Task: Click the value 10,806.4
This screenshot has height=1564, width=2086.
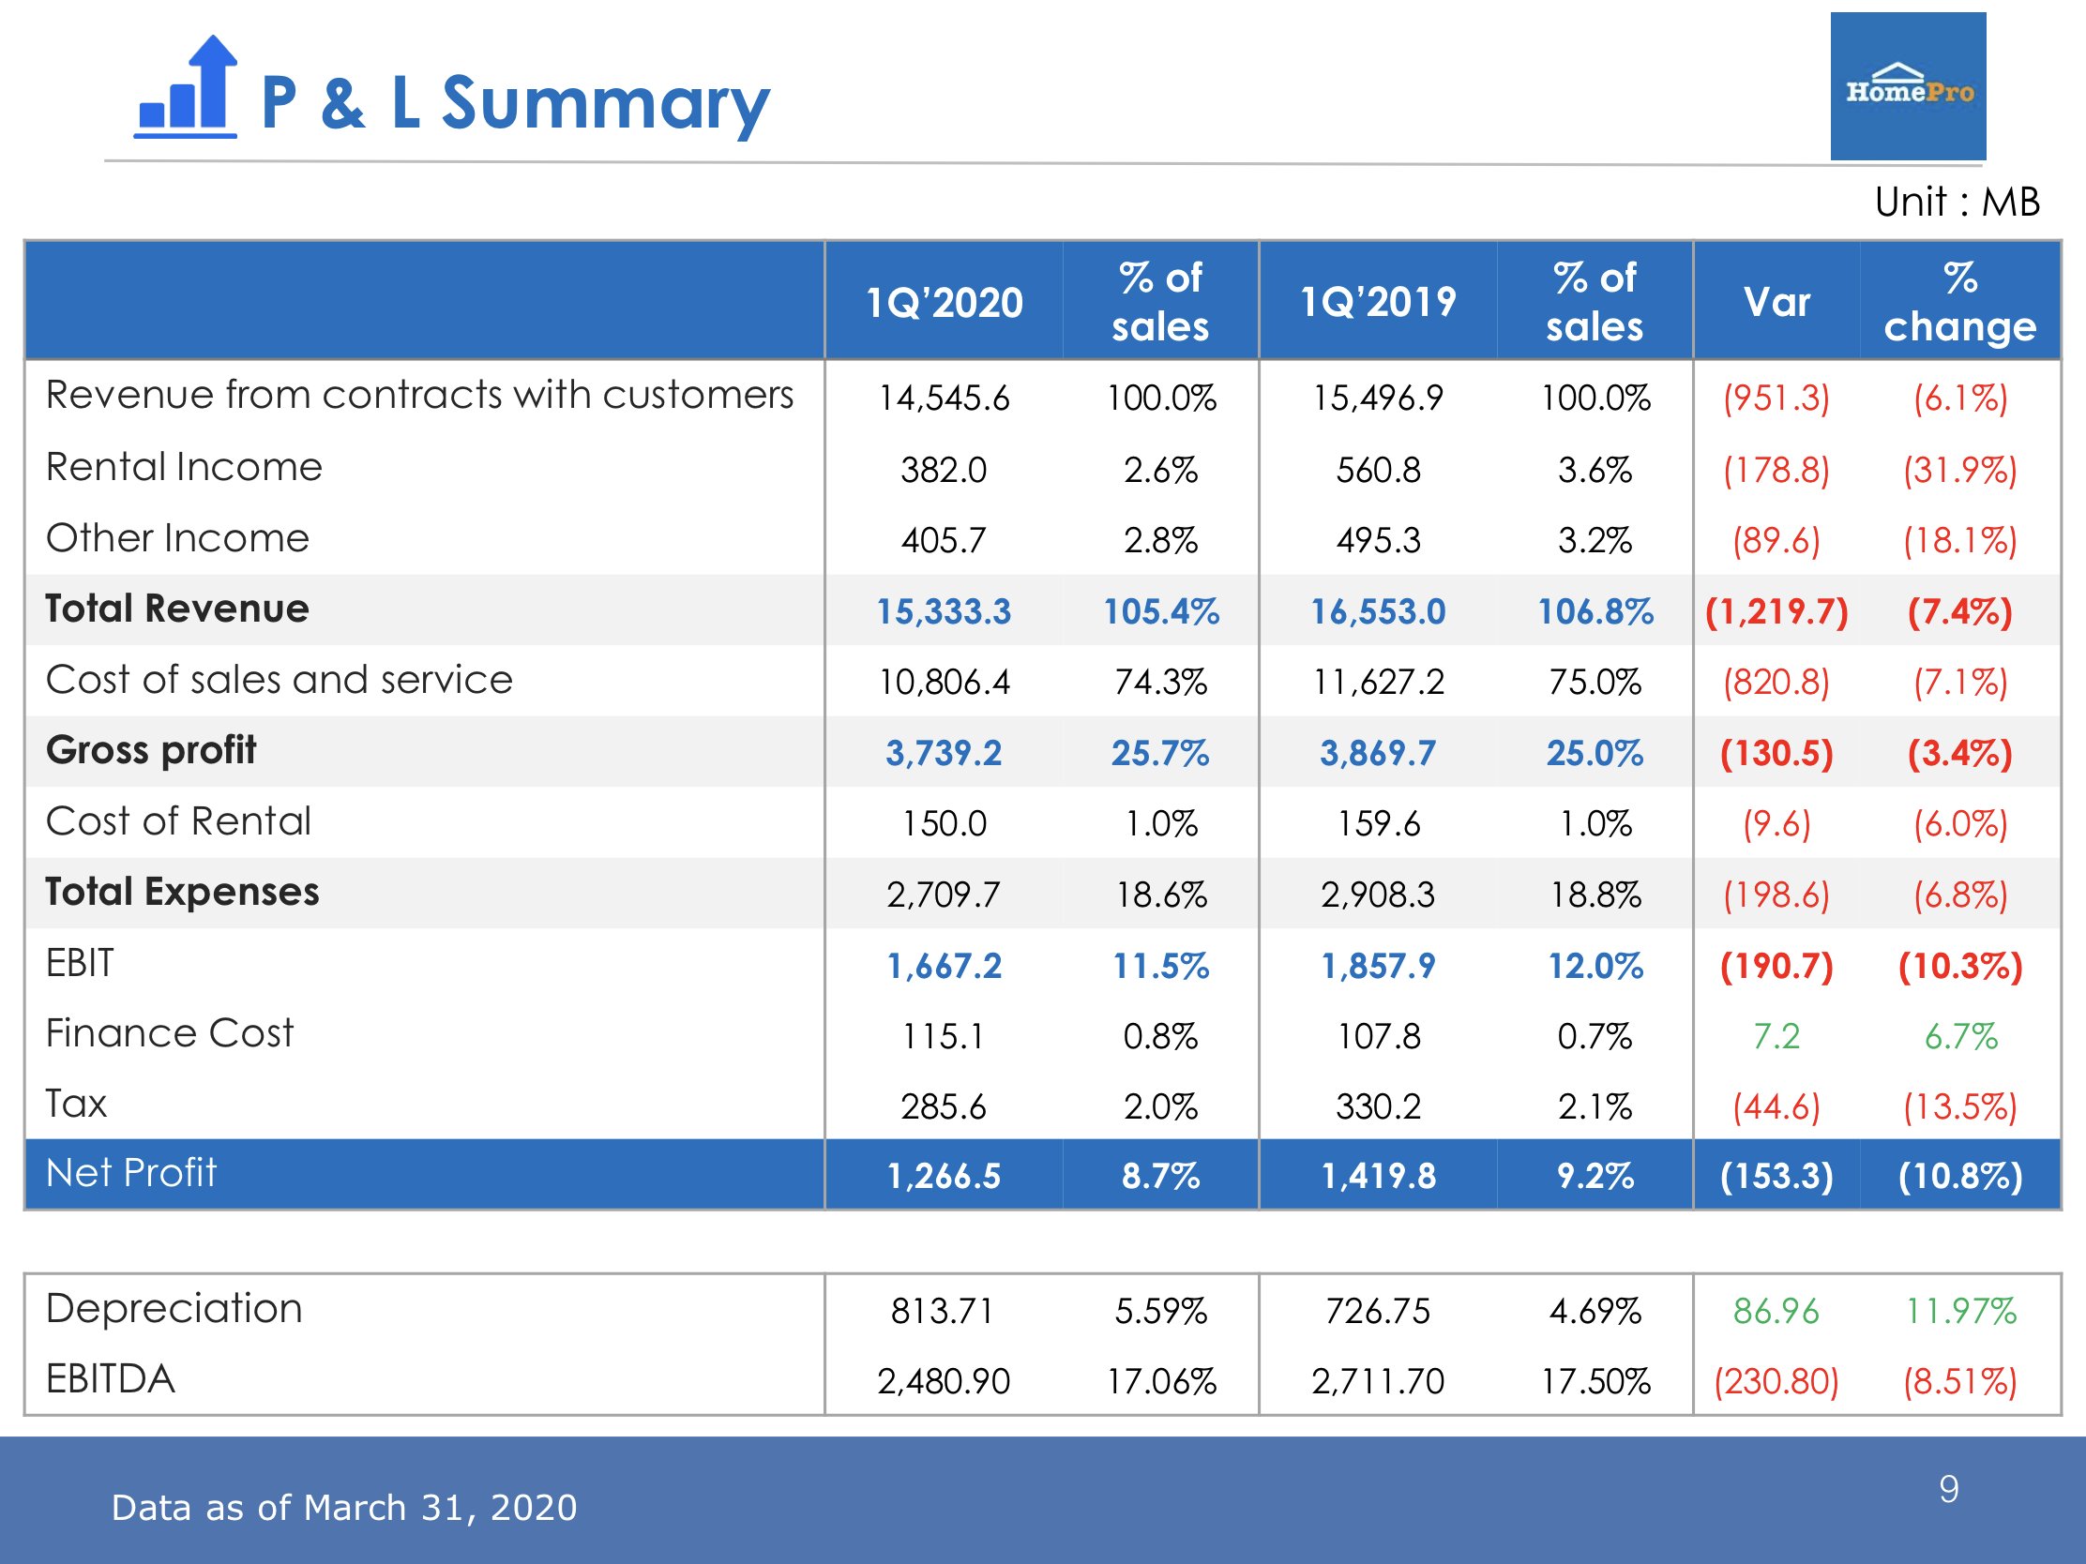Action: click(944, 682)
